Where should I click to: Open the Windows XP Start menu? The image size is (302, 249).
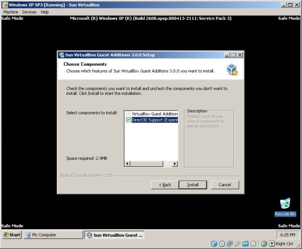point(12,235)
